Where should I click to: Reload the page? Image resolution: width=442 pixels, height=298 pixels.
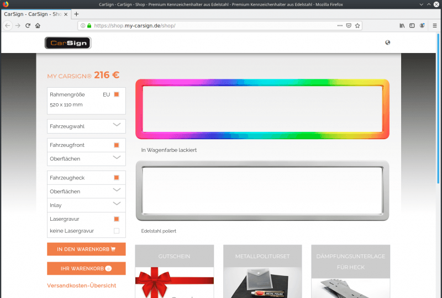(28, 25)
